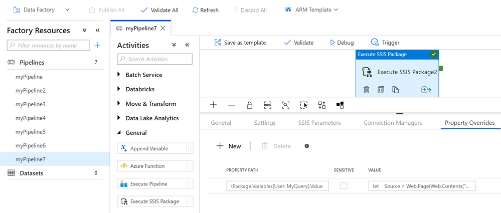Click the info icon next to Delete
Image resolution: width=501 pixels, height=213 pixels.
click(307, 146)
